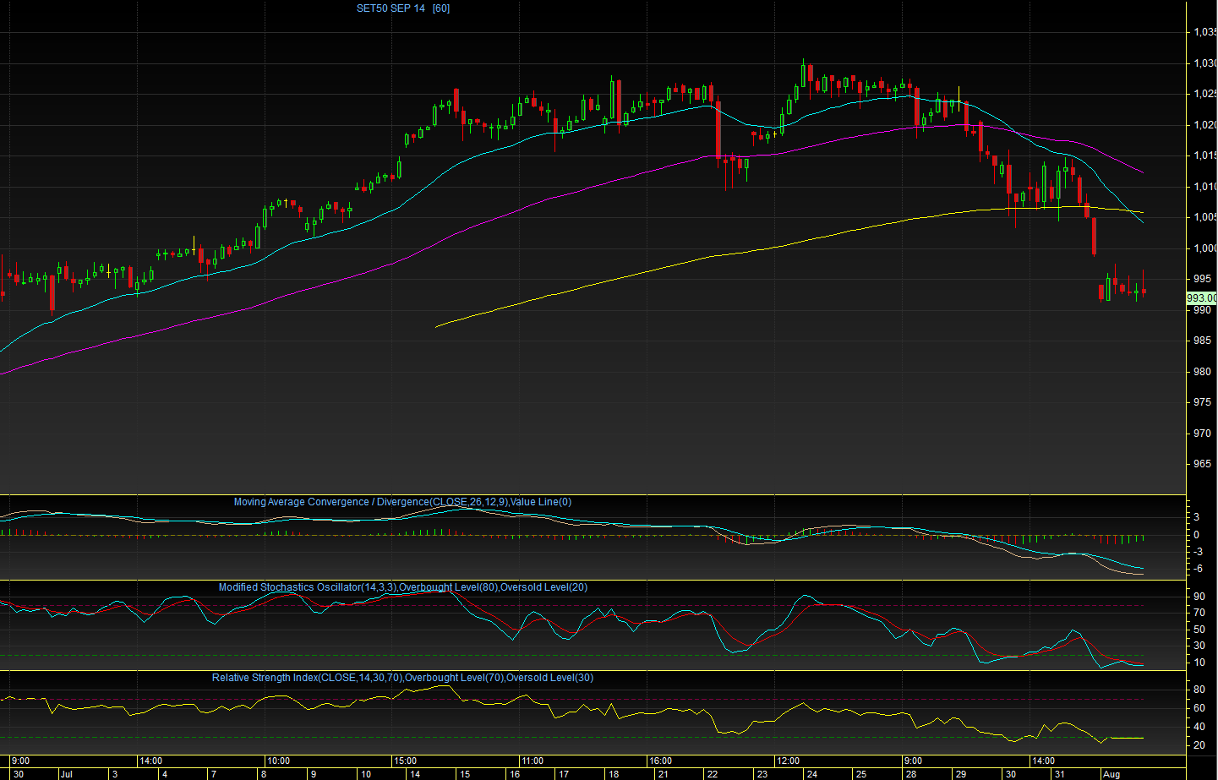Click the 29 date label on the date axis
Screen dimensions: 1218x780
[960, 775]
